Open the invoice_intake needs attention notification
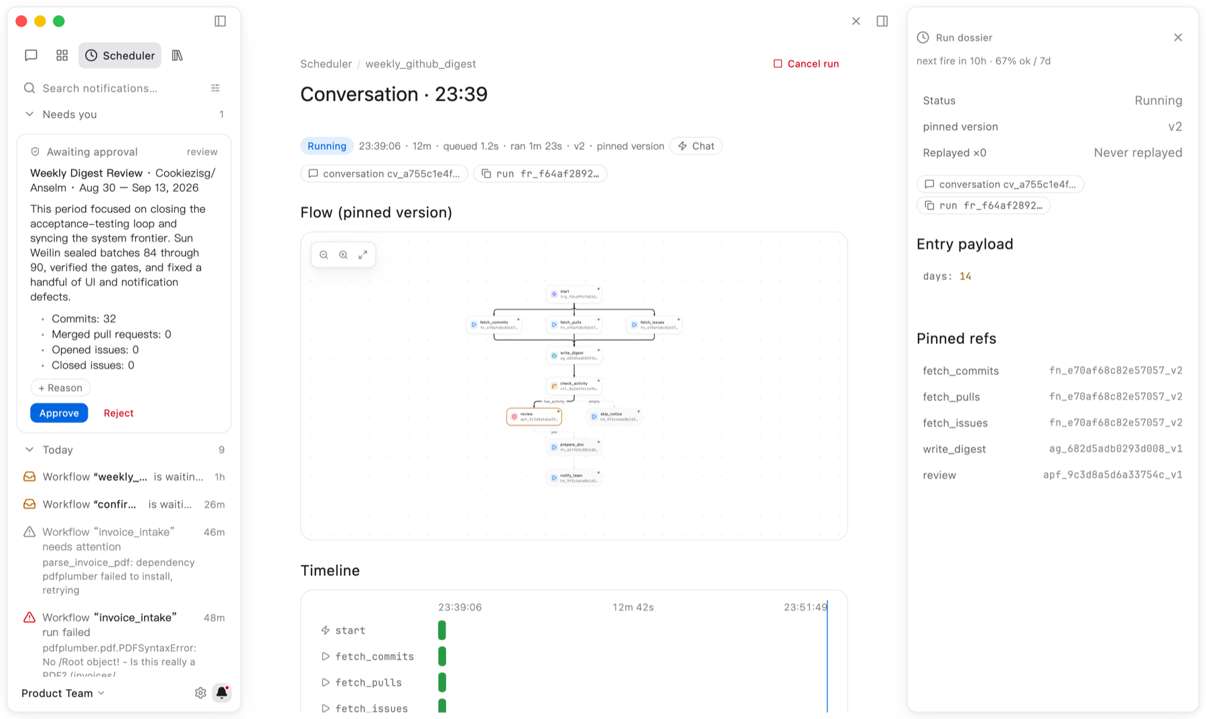Screen dimensions: 1206x719 [x=124, y=560]
